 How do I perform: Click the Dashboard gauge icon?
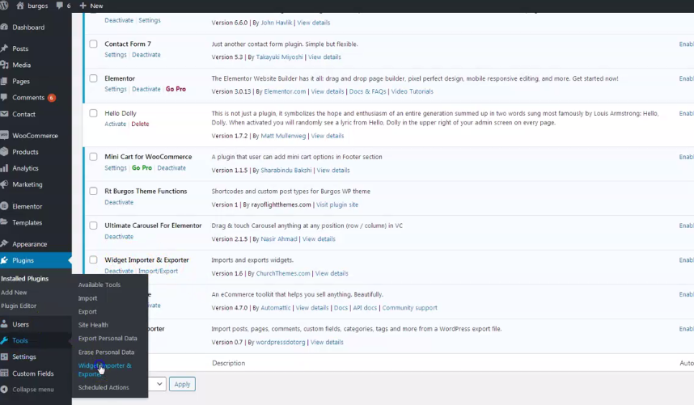[x=4, y=27]
